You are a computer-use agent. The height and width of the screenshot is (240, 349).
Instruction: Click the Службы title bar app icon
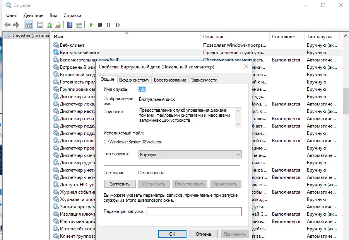[x=8, y=5]
